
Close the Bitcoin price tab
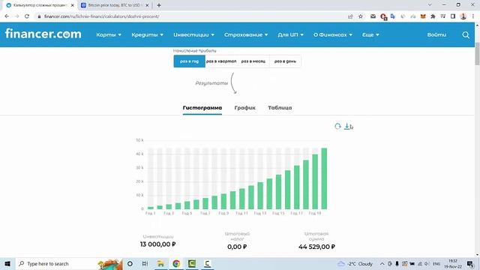pyautogui.click(x=147, y=5)
